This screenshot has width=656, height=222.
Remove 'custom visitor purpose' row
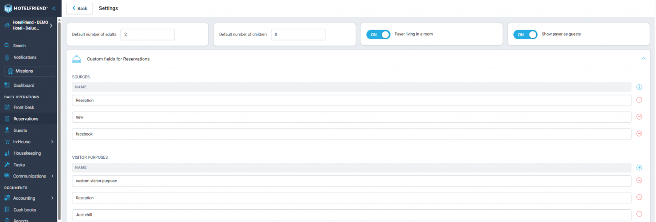pyautogui.click(x=639, y=181)
